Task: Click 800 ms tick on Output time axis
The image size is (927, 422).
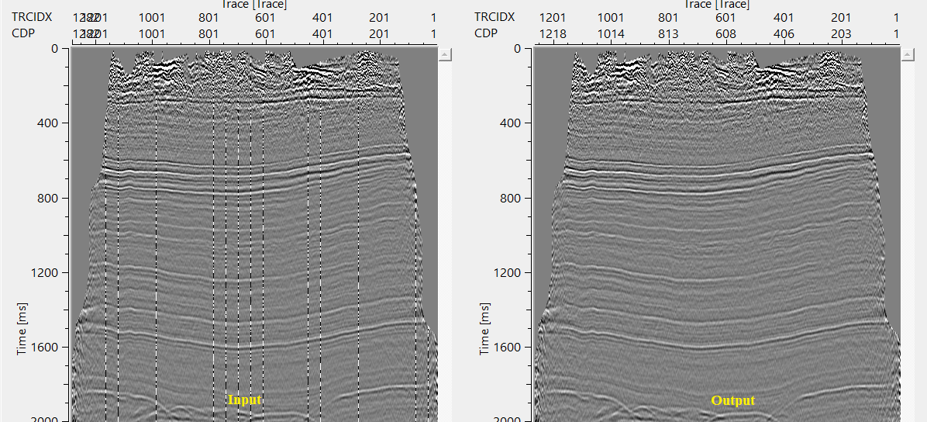Action: (512, 198)
